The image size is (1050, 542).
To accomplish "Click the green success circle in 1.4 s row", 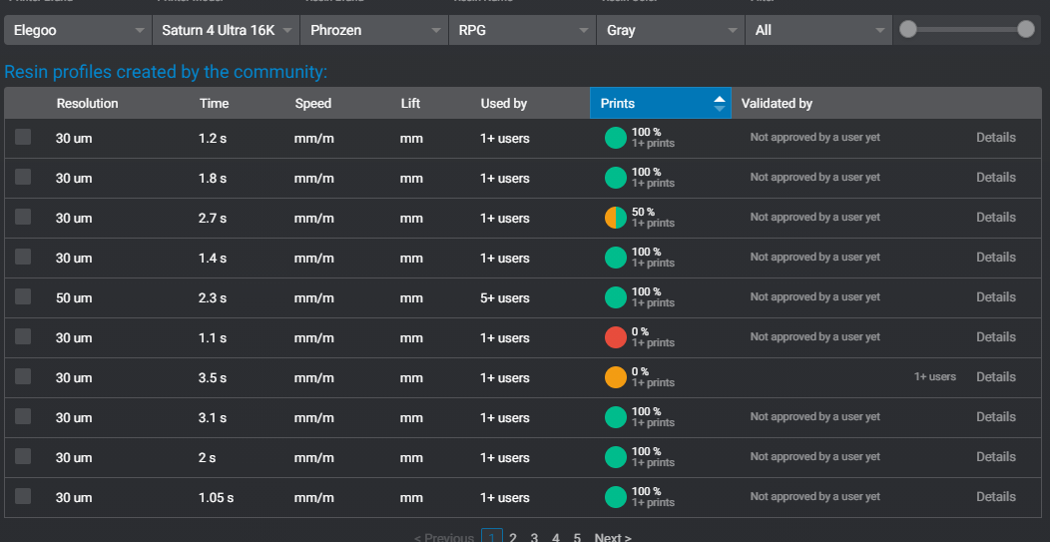I will click(x=616, y=258).
